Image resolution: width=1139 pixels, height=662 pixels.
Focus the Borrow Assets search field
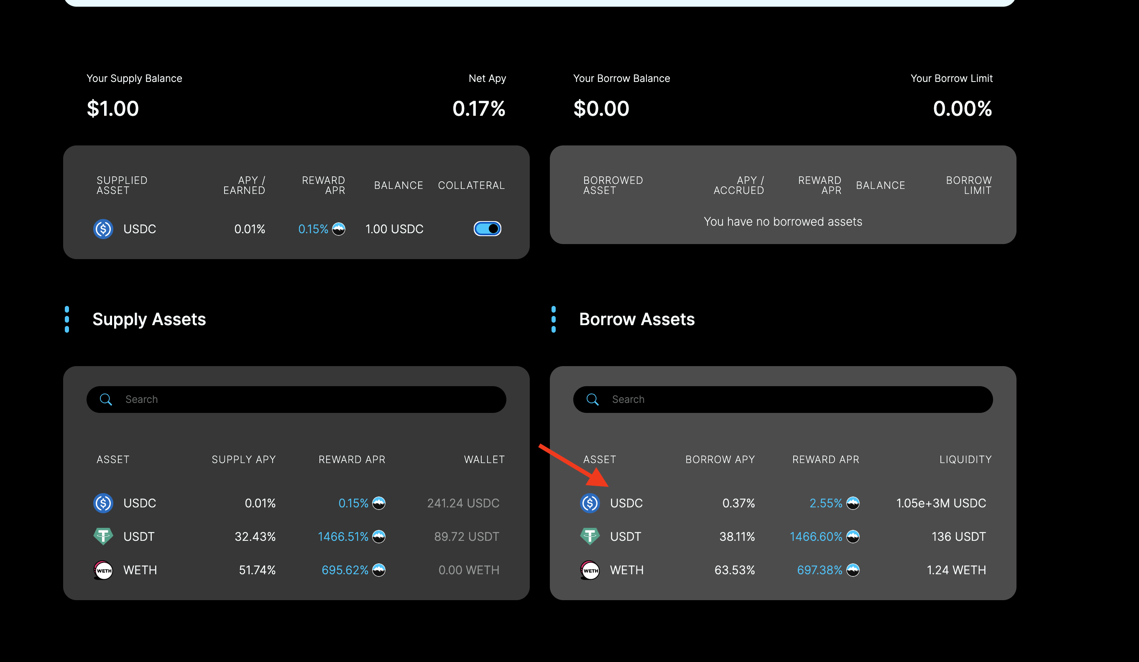pos(795,400)
